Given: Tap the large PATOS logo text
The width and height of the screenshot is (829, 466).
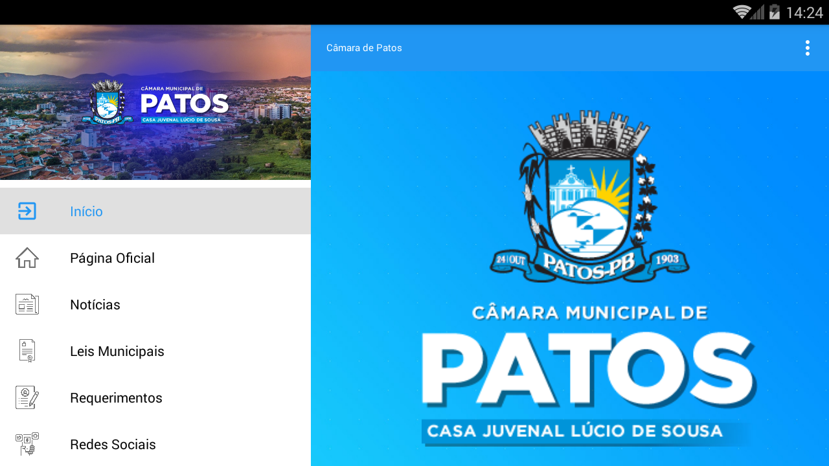Looking at the screenshot, I should 589,370.
